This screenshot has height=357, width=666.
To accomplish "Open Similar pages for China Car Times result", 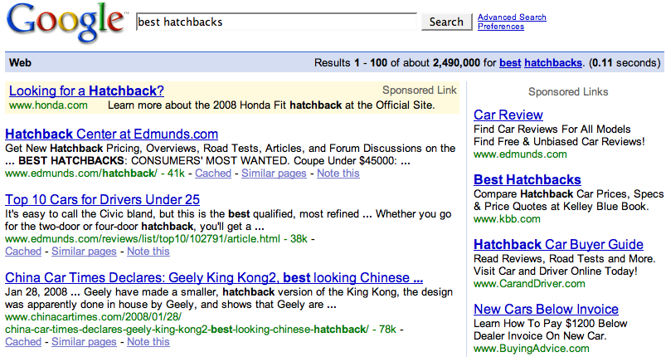I will pos(84,342).
